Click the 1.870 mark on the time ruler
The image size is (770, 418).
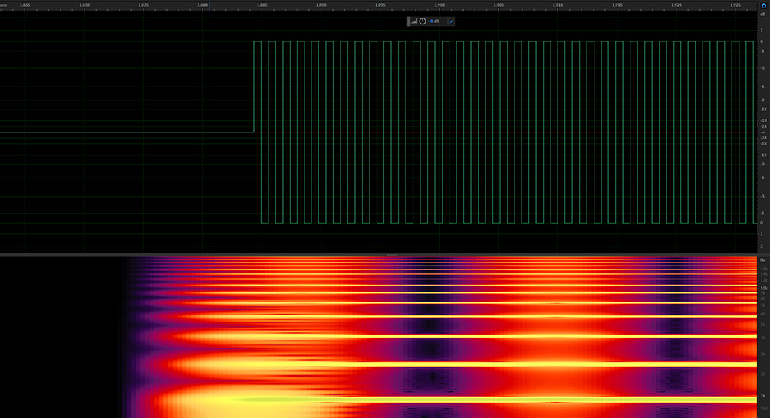[x=84, y=5]
